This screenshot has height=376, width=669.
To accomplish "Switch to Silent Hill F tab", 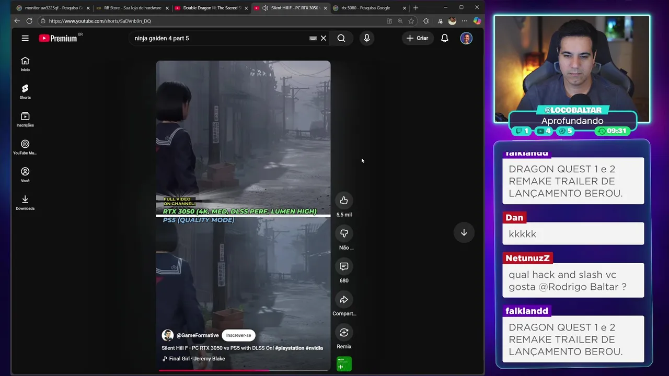I will coord(290,8).
